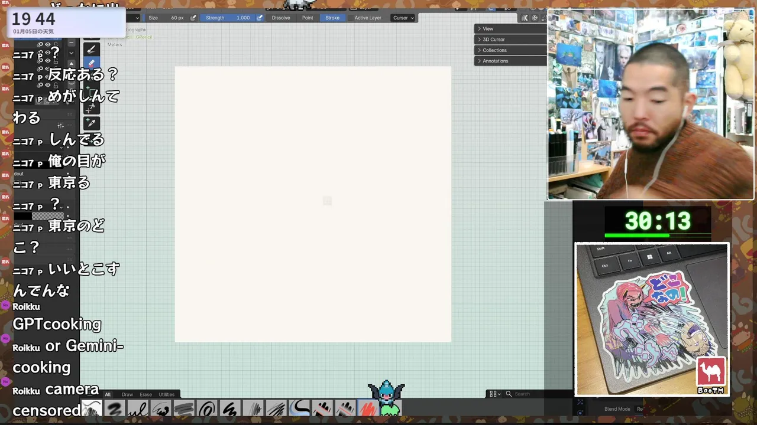Switch to the Utilities brushes tab
757x425 pixels.
point(167,394)
